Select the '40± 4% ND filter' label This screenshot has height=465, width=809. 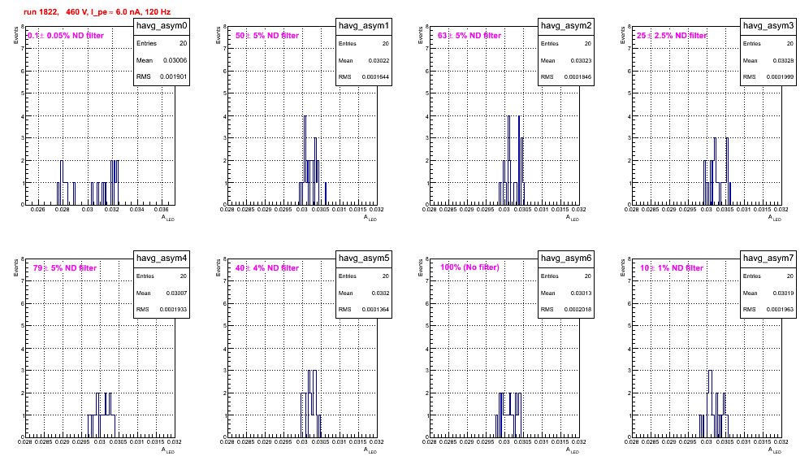click(267, 268)
